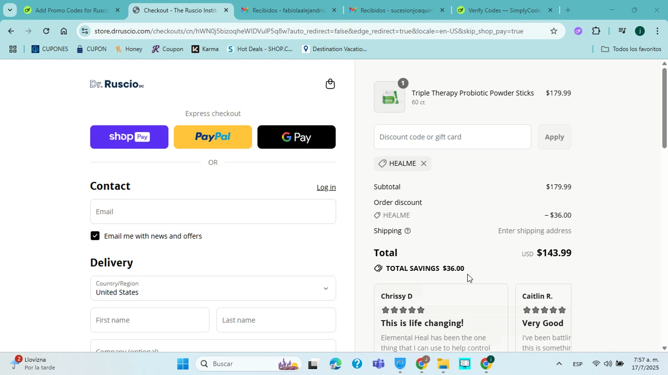Close the Checkout Ruscio Institute tab
Image resolution: width=668 pixels, height=375 pixels.
[x=226, y=10]
